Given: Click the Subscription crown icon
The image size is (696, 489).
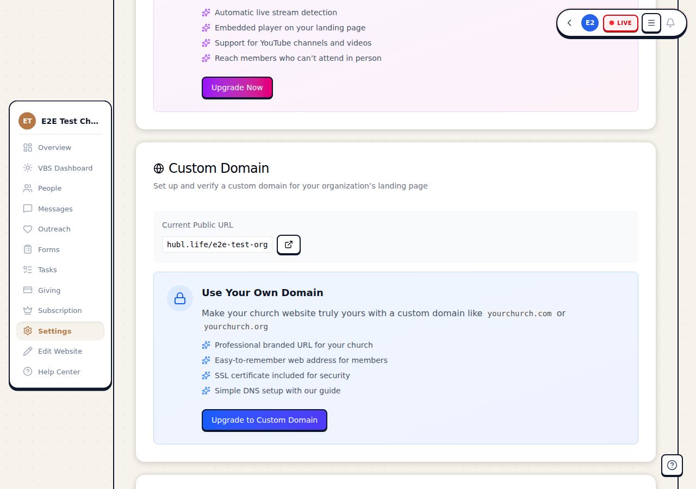Looking at the screenshot, I should [28, 310].
